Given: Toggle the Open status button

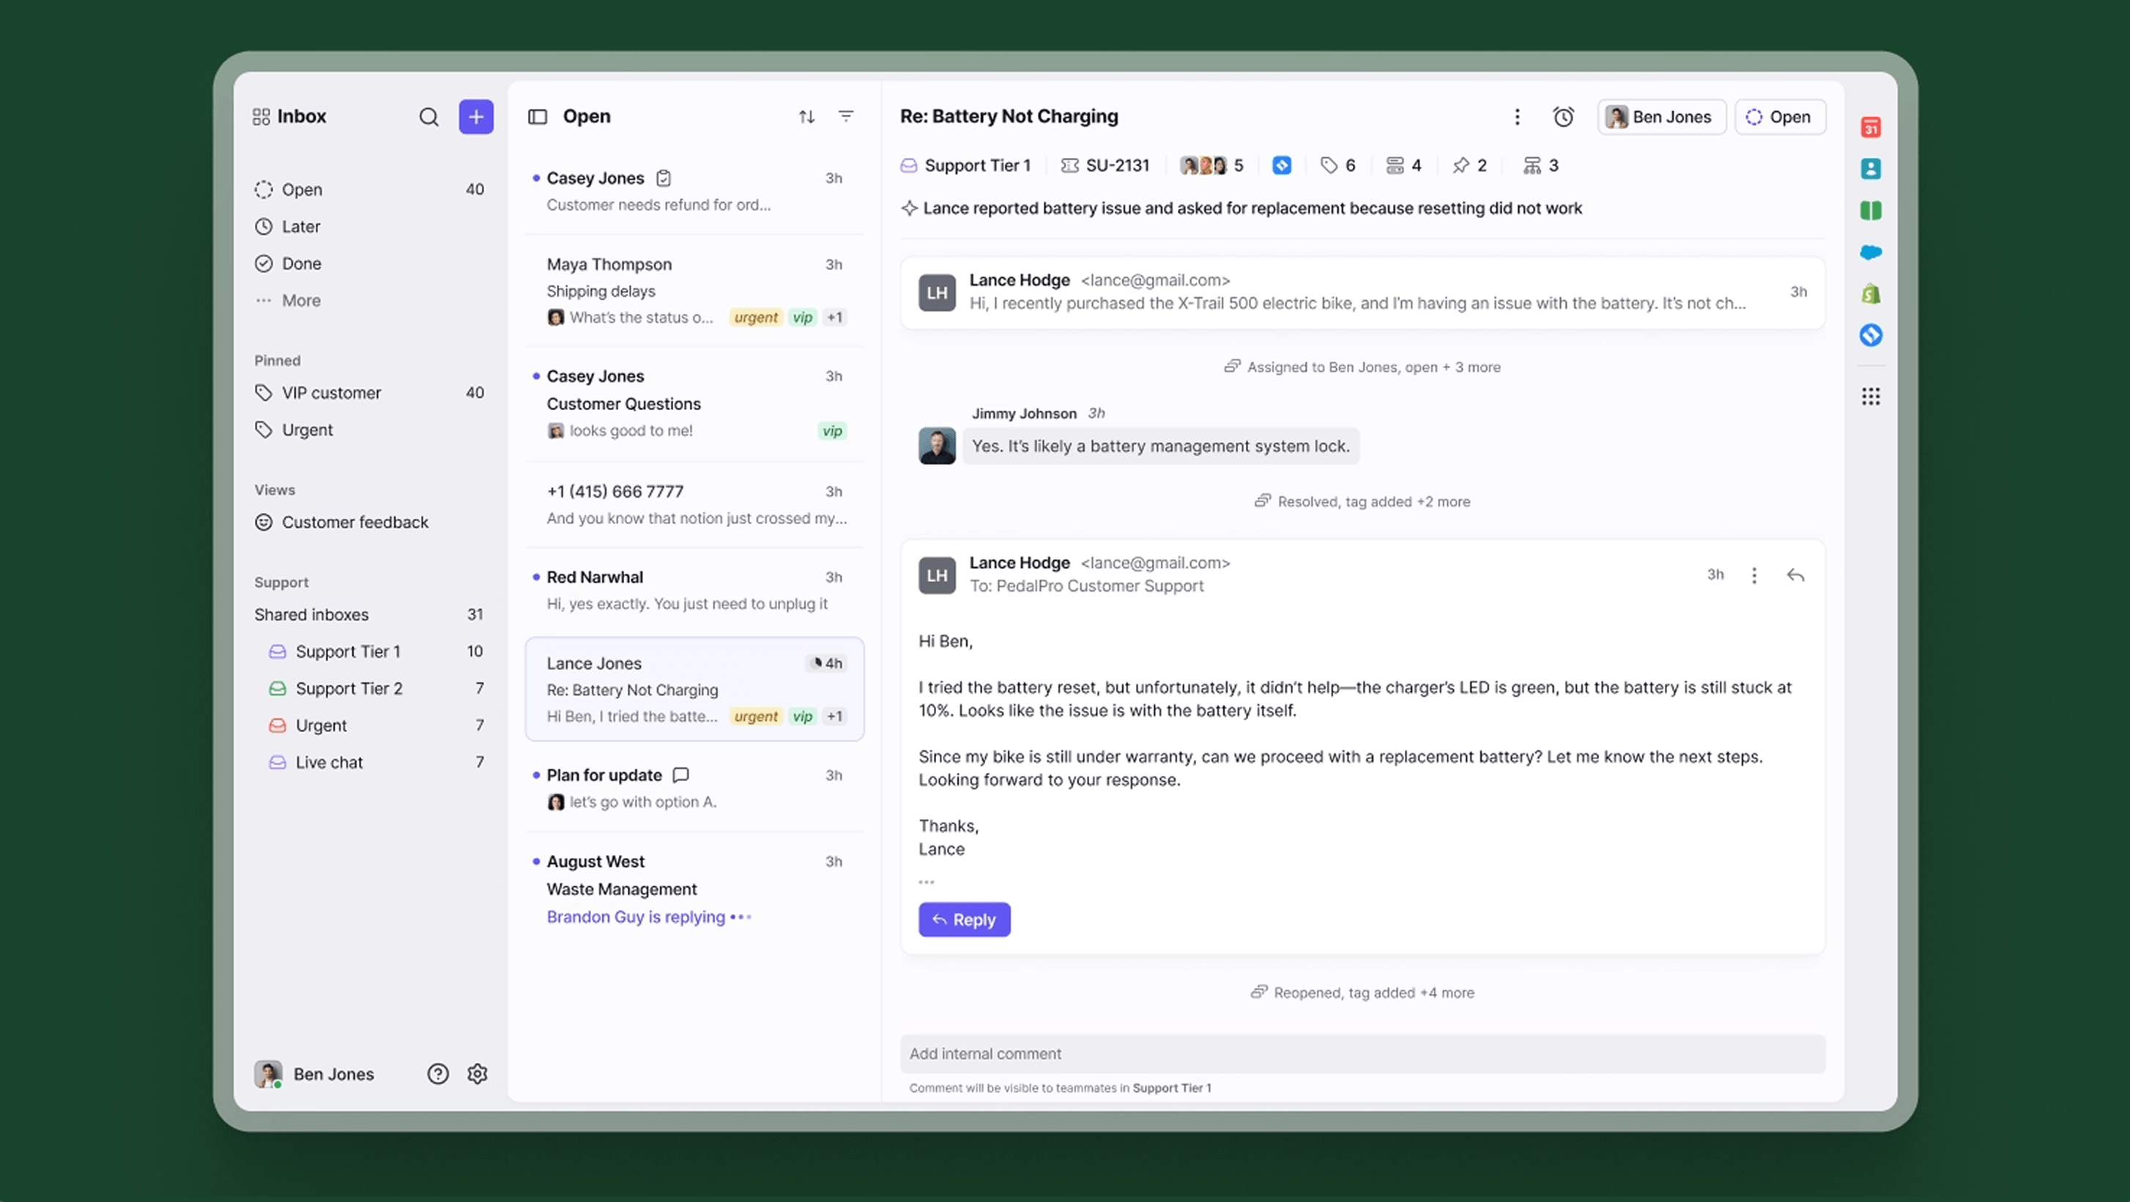Looking at the screenshot, I should click(x=1779, y=116).
